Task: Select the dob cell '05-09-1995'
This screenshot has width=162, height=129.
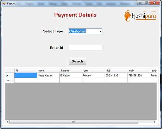Action: click(x=116, y=76)
